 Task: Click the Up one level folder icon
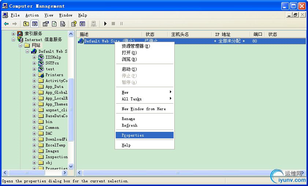click(26, 24)
